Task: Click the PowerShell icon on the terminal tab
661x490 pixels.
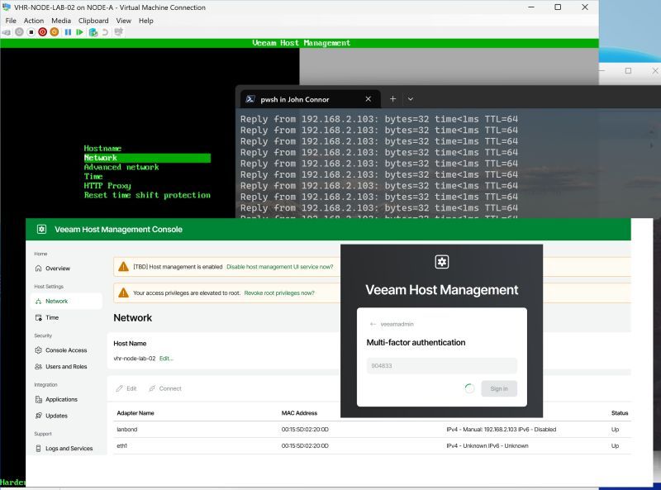Action: pyautogui.click(x=250, y=99)
